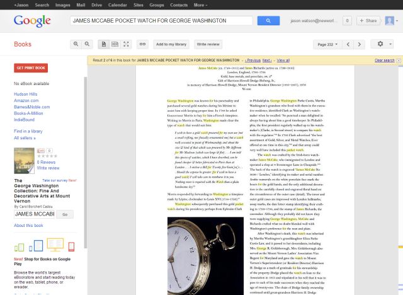
Task: Click the Books heading link
Action: (x=23, y=44)
